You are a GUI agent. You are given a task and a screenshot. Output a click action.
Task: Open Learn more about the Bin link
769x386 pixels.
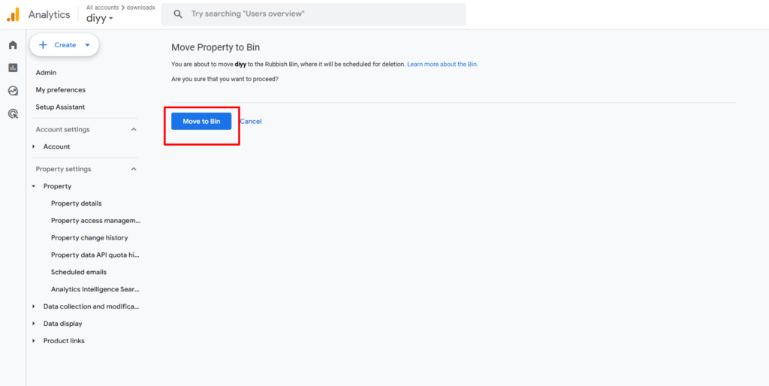click(442, 65)
